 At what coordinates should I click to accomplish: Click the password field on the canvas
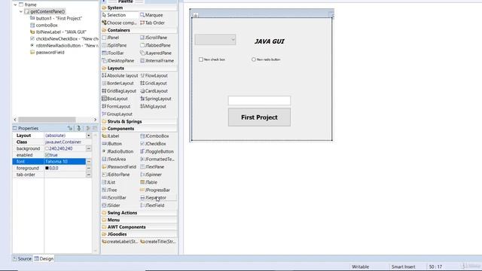pyautogui.click(x=259, y=100)
